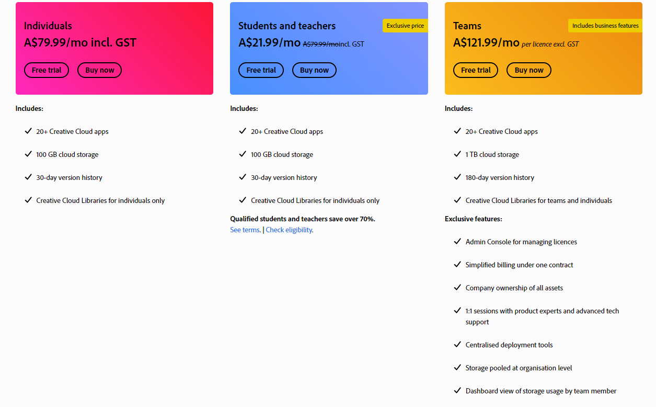The image size is (656, 407).
Task: Click checkmark beside Admin Console for managing licences
Action: [x=457, y=241]
